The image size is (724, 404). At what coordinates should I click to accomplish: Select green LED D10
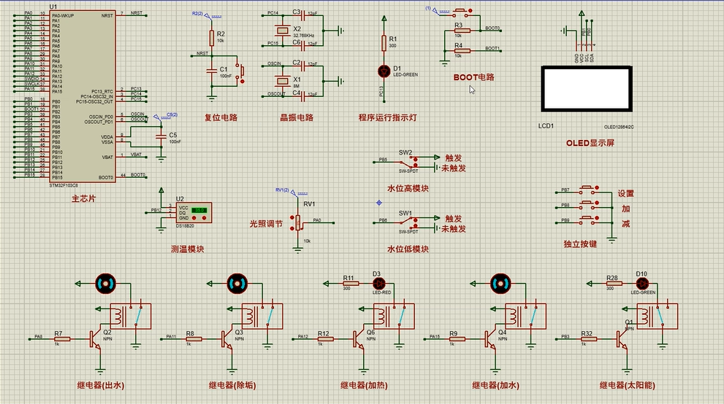tap(642, 284)
